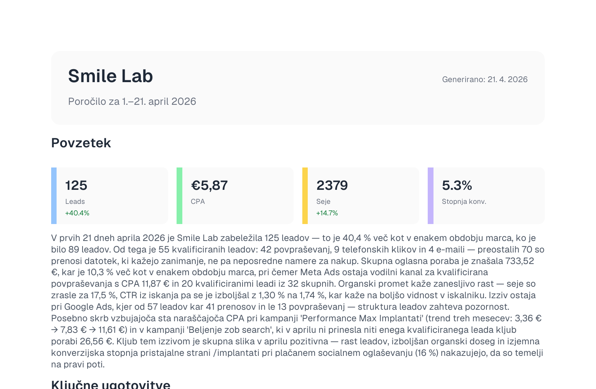Select the report period subtitle 'Poročilo za 1.–21. april 2026'
This screenshot has height=389, width=596.
pos(132,101)
